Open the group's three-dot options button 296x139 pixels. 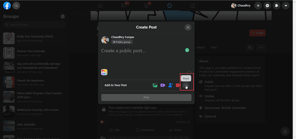pos(261,48)
